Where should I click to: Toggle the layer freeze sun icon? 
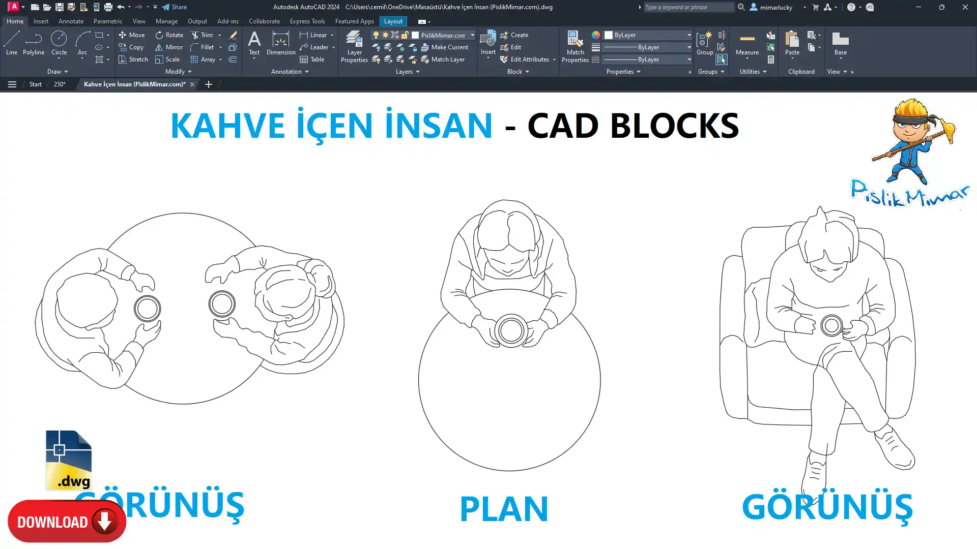coord(385,35)
